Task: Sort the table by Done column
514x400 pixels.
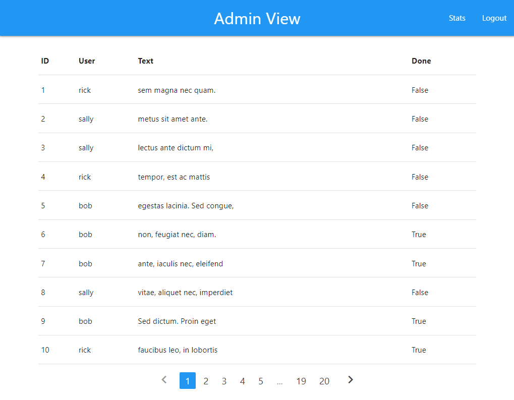Action: coord(421,61)
